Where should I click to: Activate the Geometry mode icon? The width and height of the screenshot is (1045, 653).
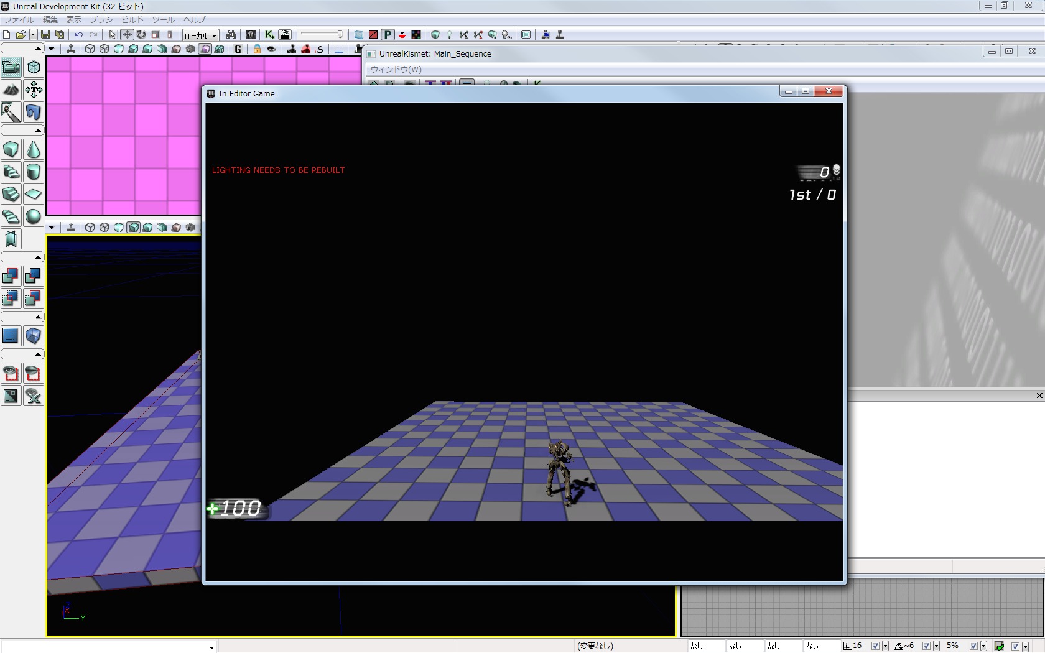click(x=34, y=68)
